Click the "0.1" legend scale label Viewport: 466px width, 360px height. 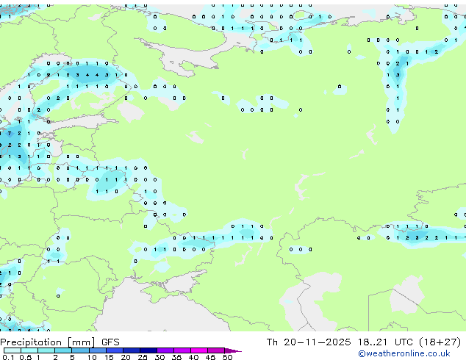click(x=8, y=357)
